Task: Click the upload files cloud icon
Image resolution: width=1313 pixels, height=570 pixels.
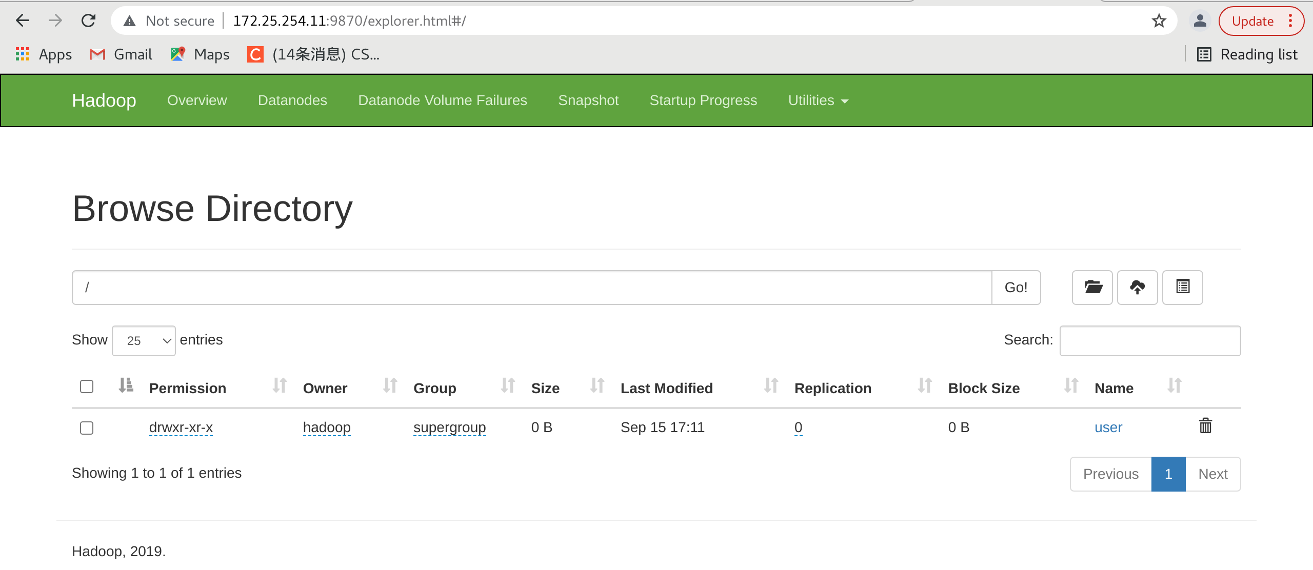Action: pos(1137,287)
